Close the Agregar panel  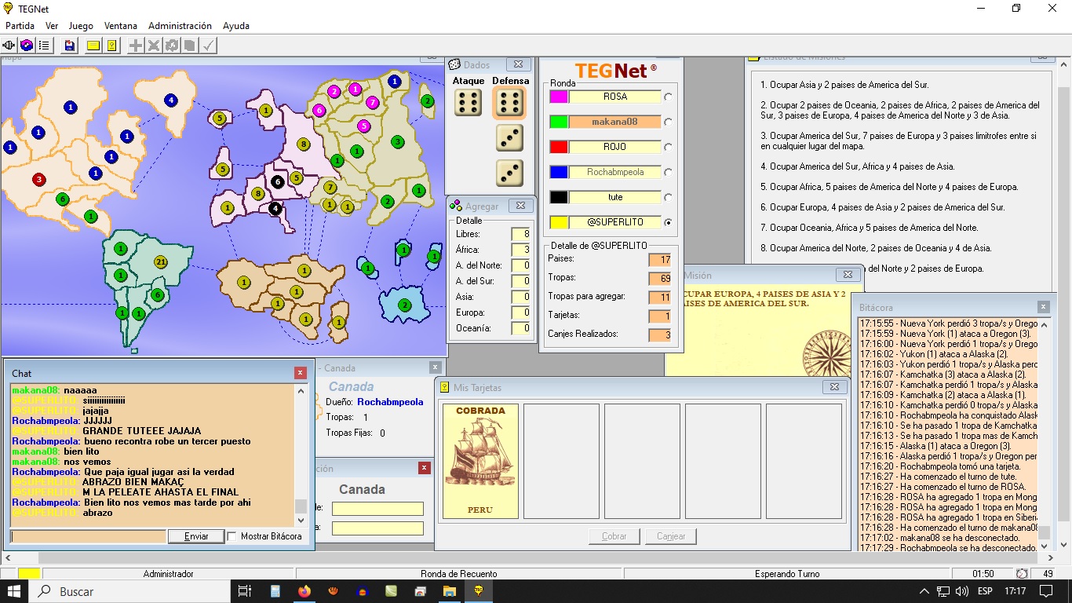click(520, 206)
